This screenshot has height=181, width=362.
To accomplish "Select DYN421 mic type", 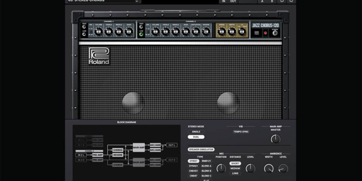I will pos(193,166).
